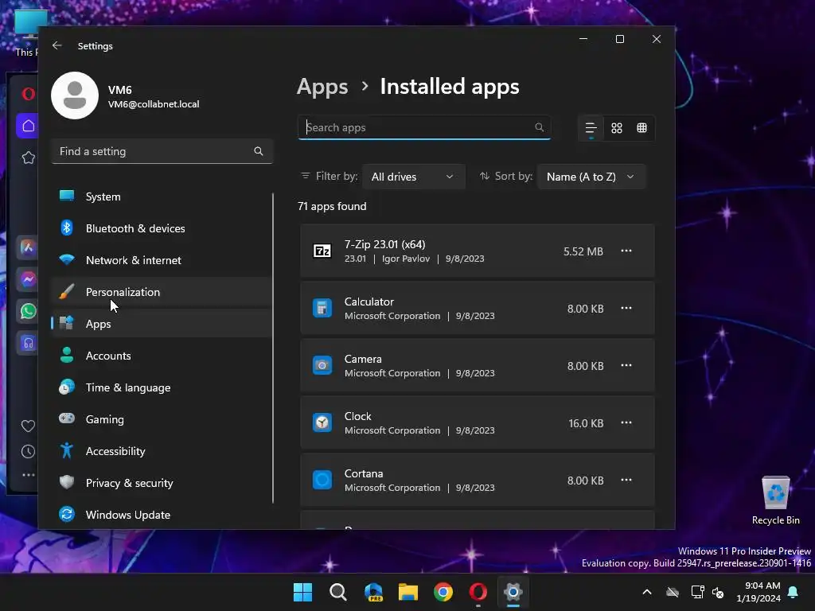Screen dimensions: 815x611
Task: Open System settings
Action: (x=161, y=197)
